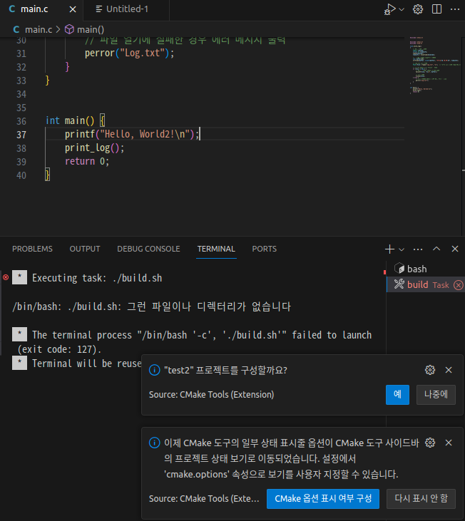The width and height of the screenshot is (465, 521).
Task: Maximize the panel with the up chevron
Action: [436, 249]
